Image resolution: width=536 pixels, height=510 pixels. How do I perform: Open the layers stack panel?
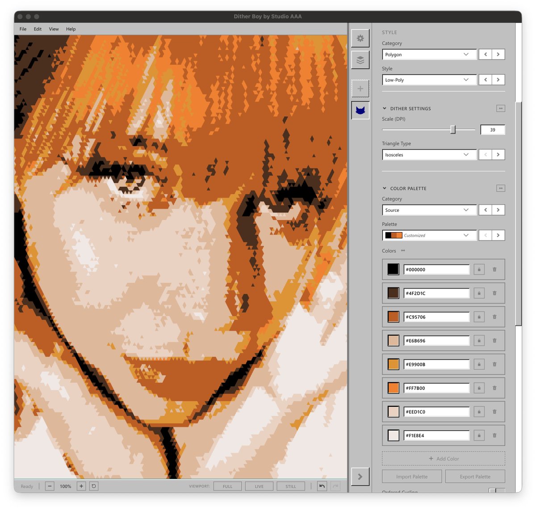(360, 60)
